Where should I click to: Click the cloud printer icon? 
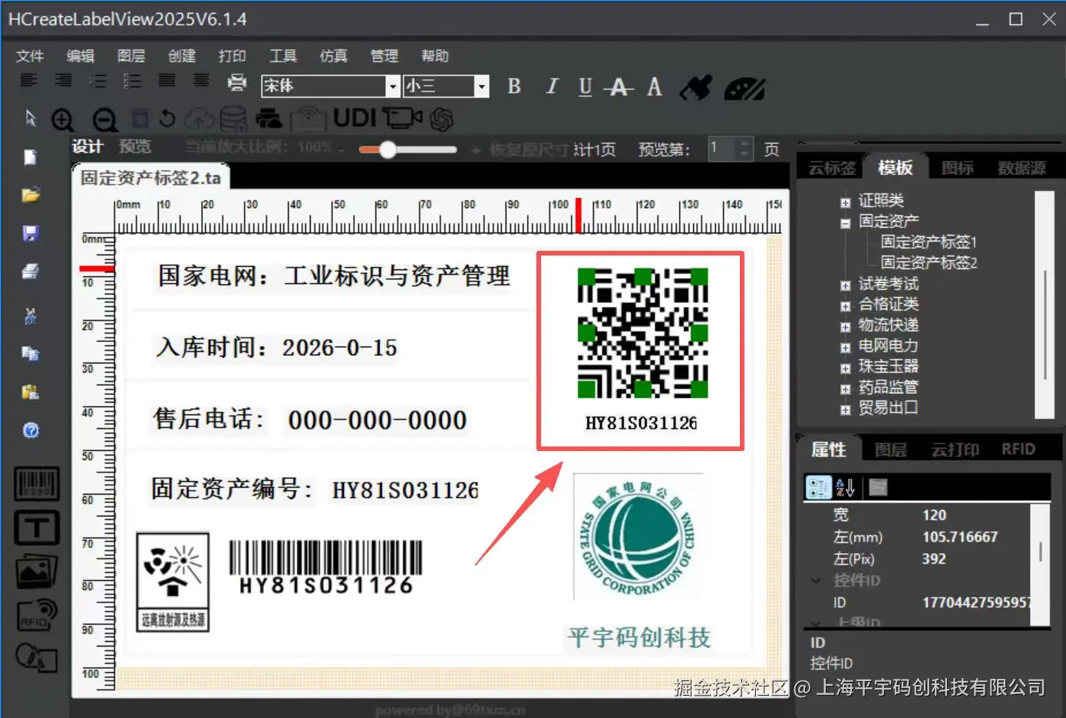[x=268, y=118]
